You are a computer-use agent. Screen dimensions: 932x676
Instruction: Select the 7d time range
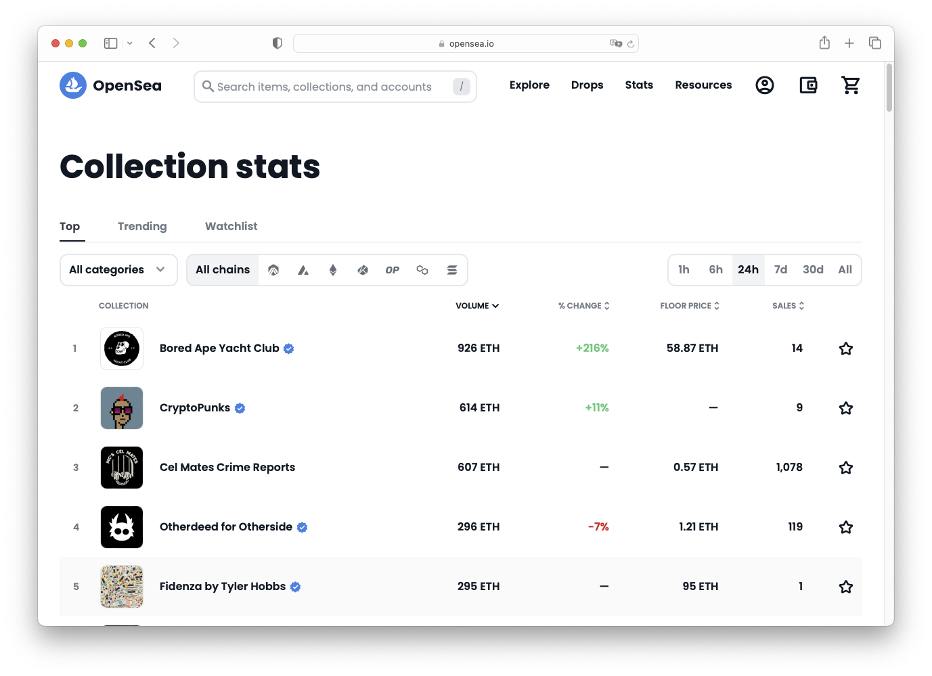click(780, 270)
